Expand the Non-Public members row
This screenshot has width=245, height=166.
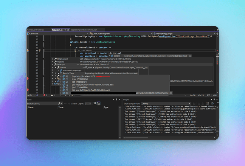point(58,71)
